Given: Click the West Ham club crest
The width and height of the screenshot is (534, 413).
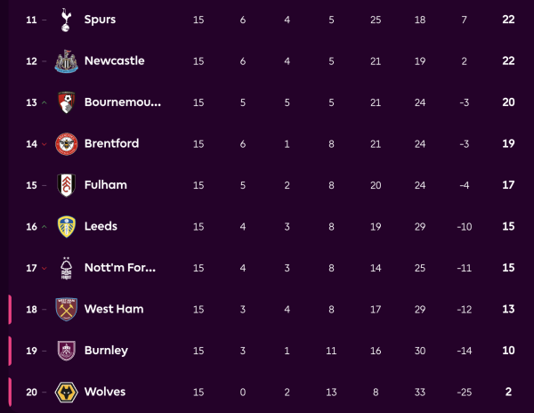Looking at the screenshot, I should point(66,309).
